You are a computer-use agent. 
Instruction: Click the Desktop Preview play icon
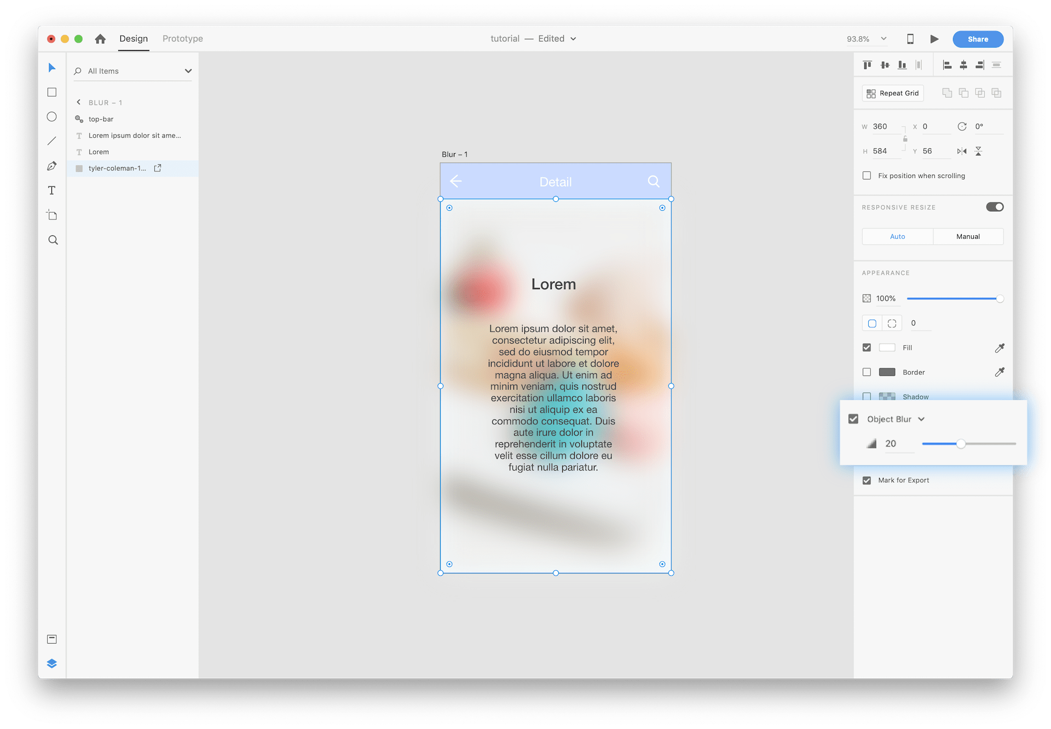click(x=934, y=39)
